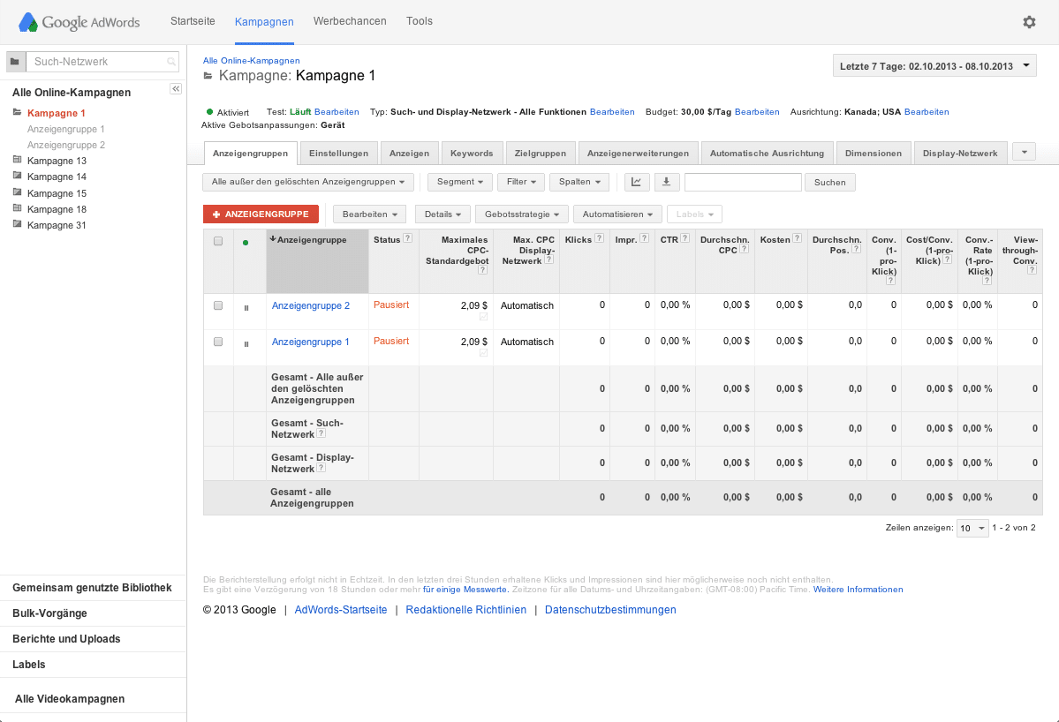Image resolution: width=1059 pixels, height=722 pixels.
Task: Click the Suchen button
Action: click(x=830, y=182)
